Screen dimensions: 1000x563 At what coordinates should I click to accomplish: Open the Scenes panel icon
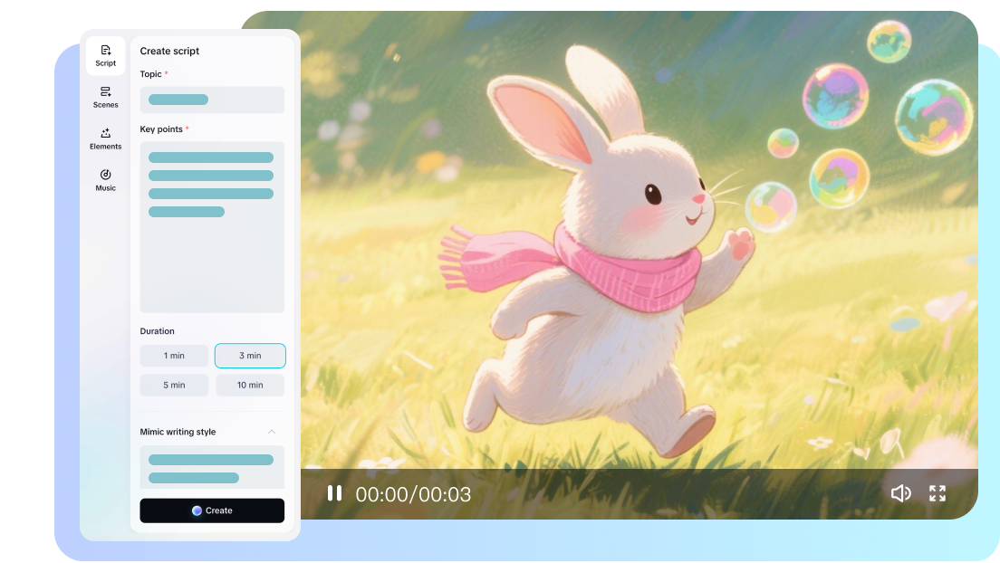pyautogui.click(x=105, y=92)
